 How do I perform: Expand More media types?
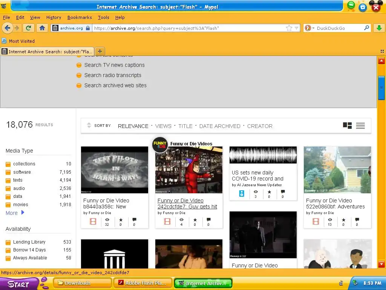tap(15, 213)
